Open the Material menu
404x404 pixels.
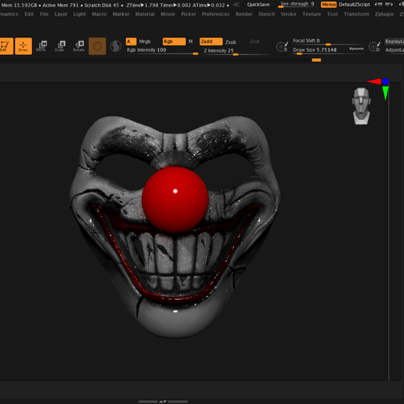(145, 14)
